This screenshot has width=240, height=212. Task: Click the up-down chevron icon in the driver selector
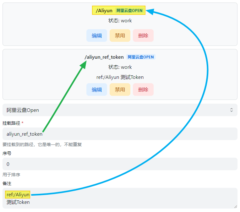click(232, 110)
